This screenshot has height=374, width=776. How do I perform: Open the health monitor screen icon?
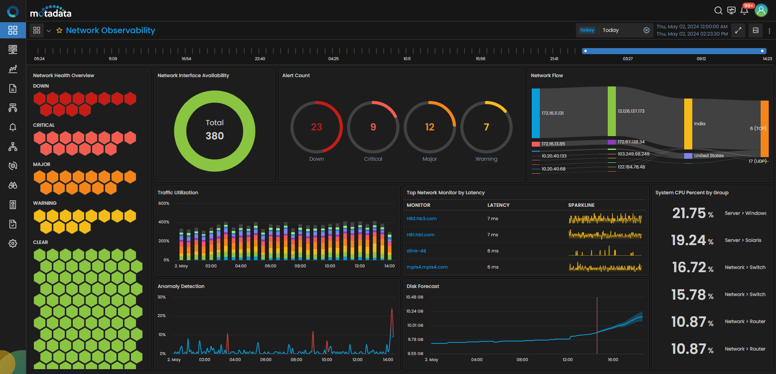coord(731,11)
